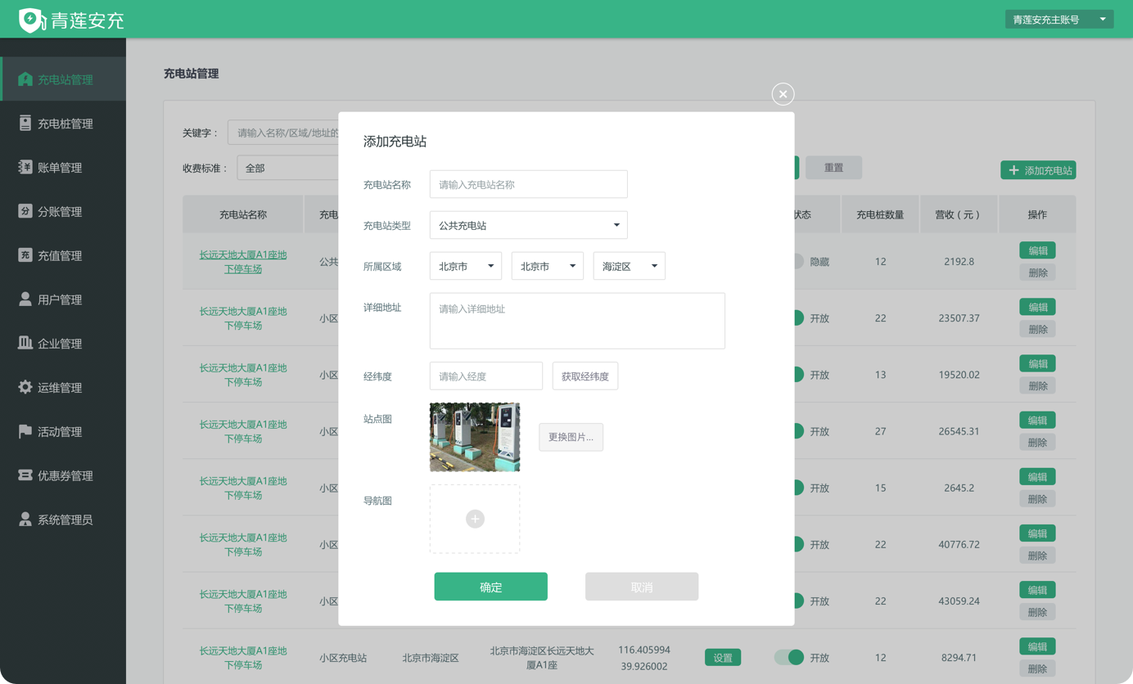The height and width of the screenshot is (684, 1133).
Task: Click the 优惠券管理 ticket icon
Action: [25, 475]
